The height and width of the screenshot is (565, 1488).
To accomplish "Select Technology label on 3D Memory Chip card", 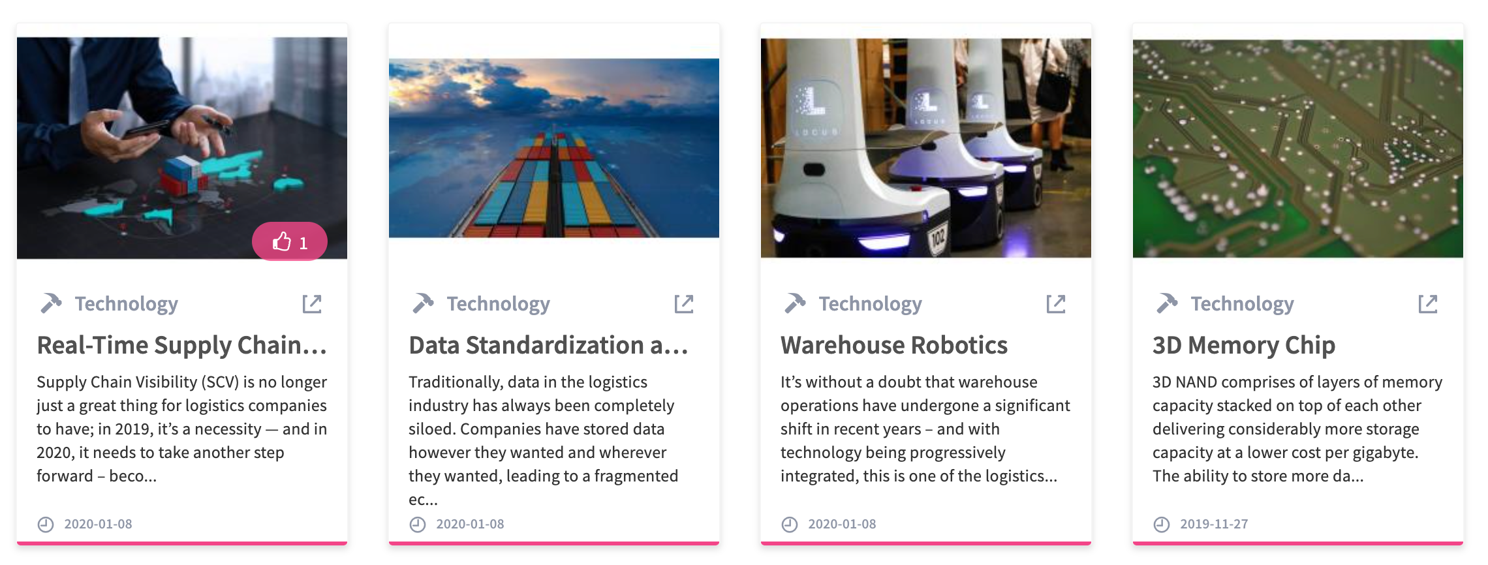I will click(x=1242, y=304).
